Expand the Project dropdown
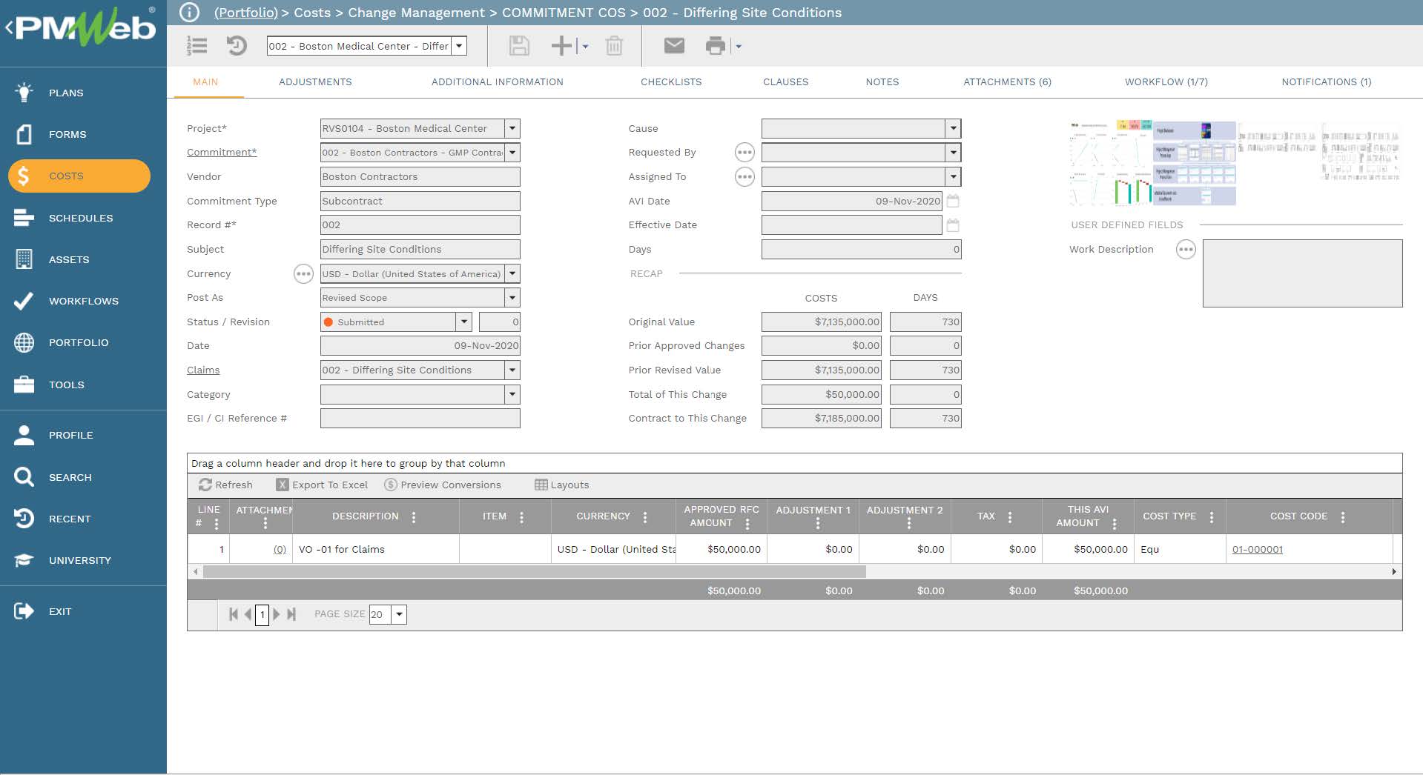 click(512, 128)
